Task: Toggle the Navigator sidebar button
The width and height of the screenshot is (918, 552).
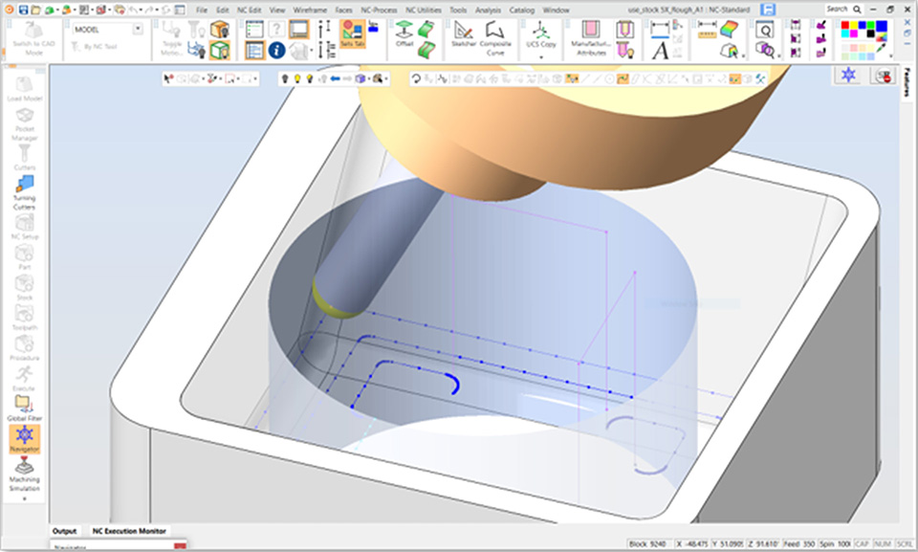Action: pyautogui.click(x=24, y=439)
